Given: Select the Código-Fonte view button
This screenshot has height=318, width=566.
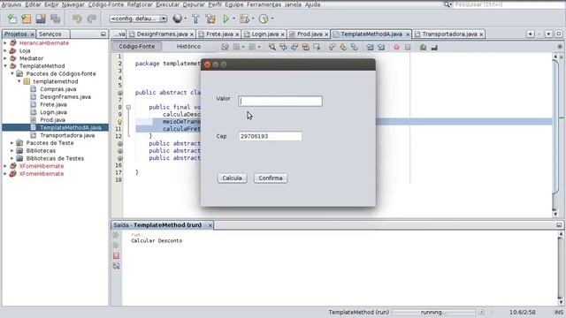Looking at the screenshot, I should 136,47.
